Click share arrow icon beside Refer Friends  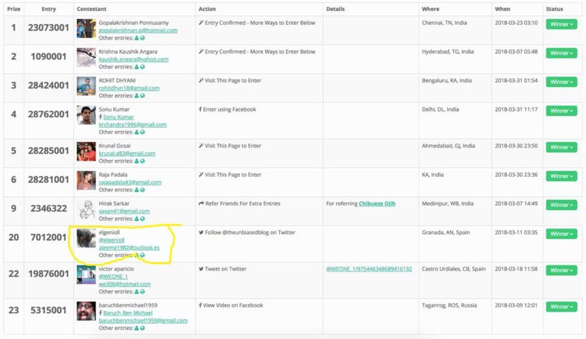coord(201,204)
